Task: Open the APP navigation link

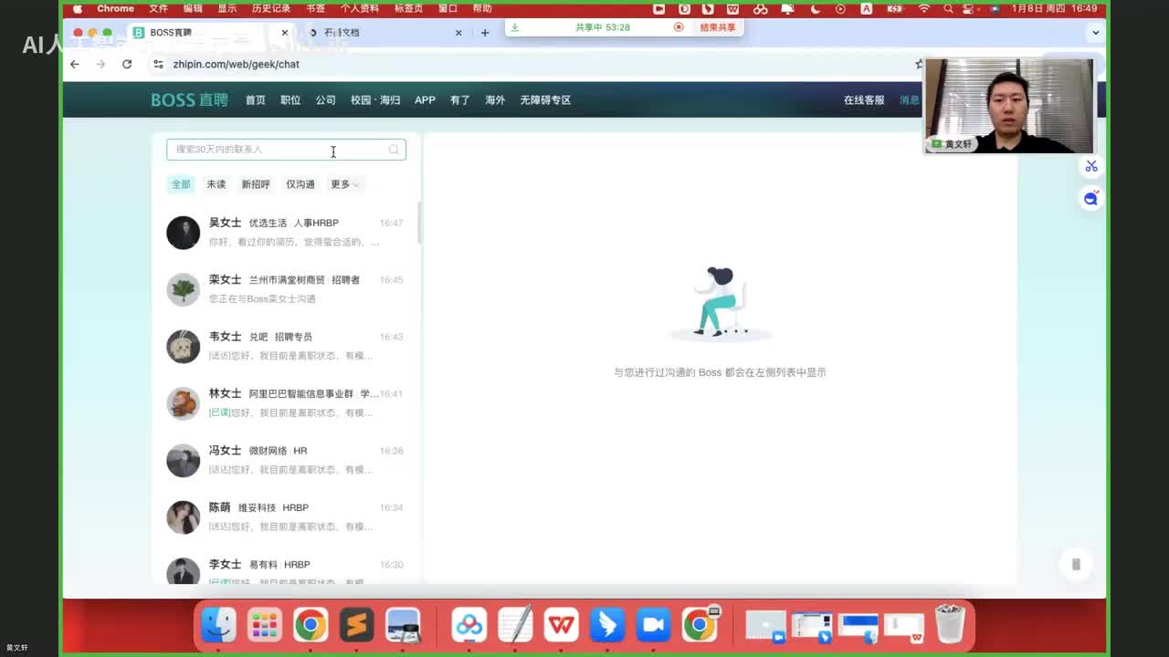Action: click(x=425, y=100)
